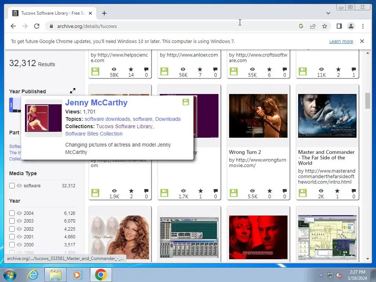Open Software Sites Collection link
This screenshot has height=282, width=376.
tap(94, 134)
